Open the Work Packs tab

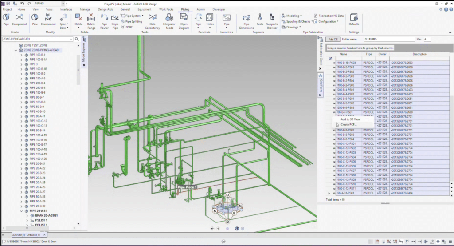[166, 9]
